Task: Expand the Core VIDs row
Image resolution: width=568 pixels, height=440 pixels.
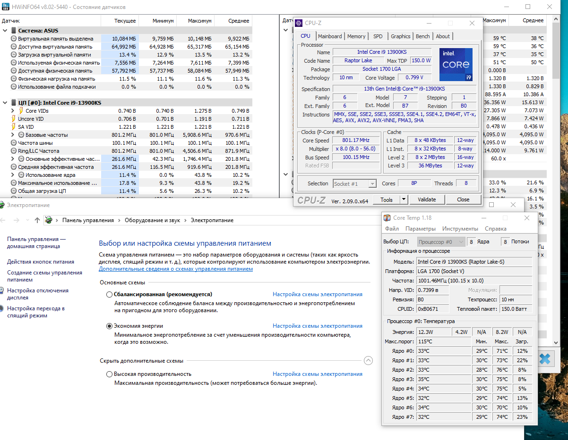Action: [x=13, y=111]
